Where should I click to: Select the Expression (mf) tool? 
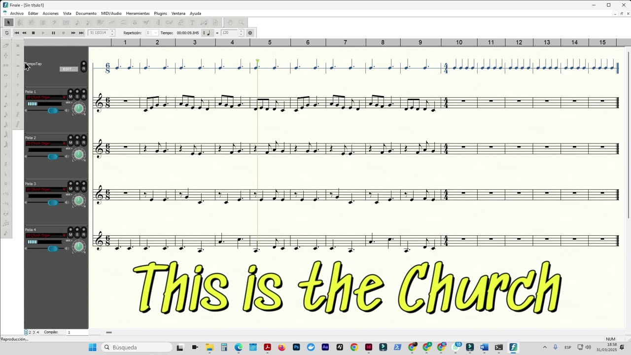click(x=146, y=22)
